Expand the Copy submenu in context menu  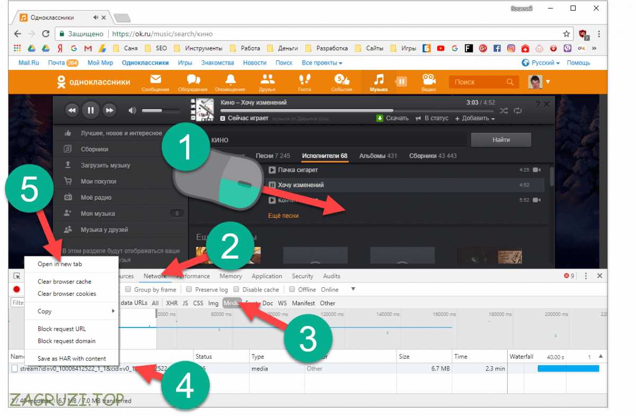(72, 311)
